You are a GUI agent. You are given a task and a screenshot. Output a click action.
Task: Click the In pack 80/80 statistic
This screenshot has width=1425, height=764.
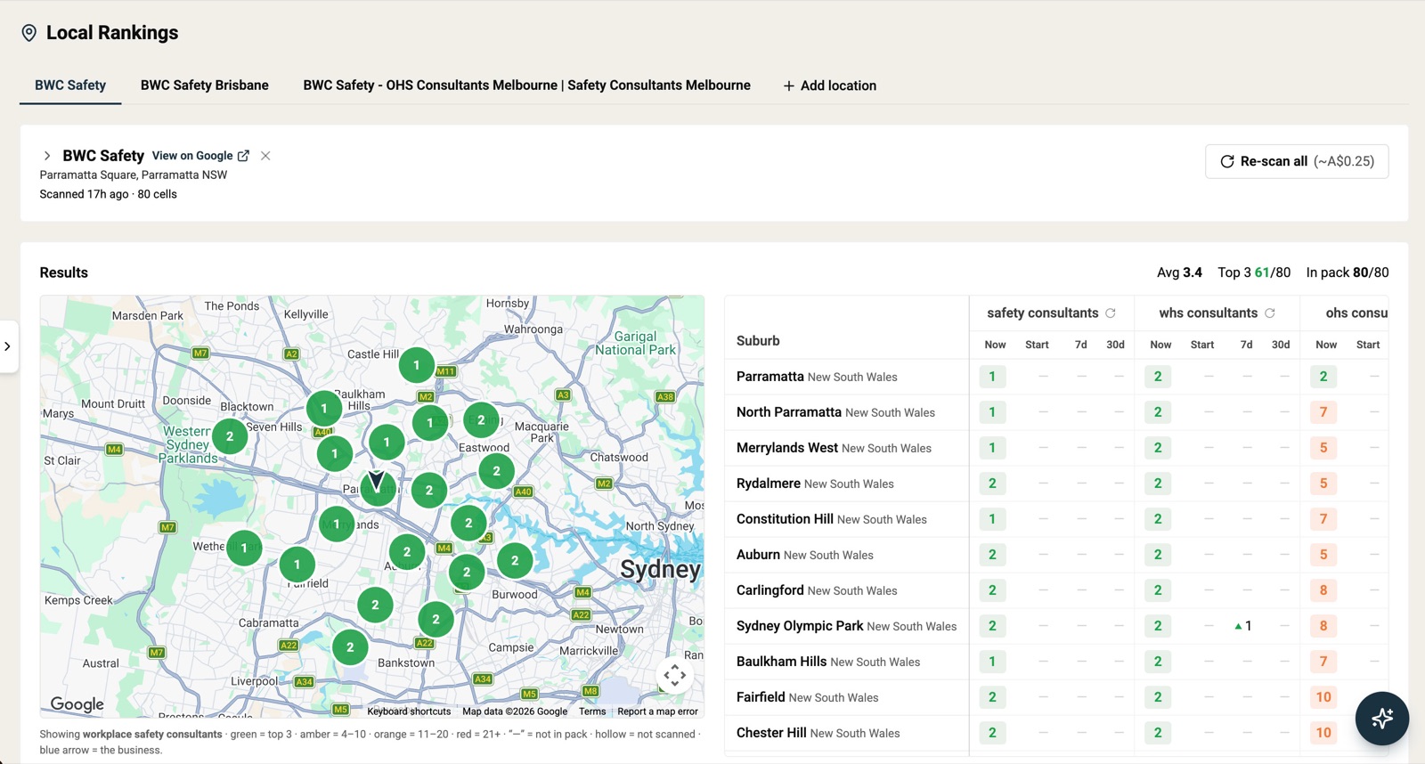pyautogui.click(x=1348, y=272)
